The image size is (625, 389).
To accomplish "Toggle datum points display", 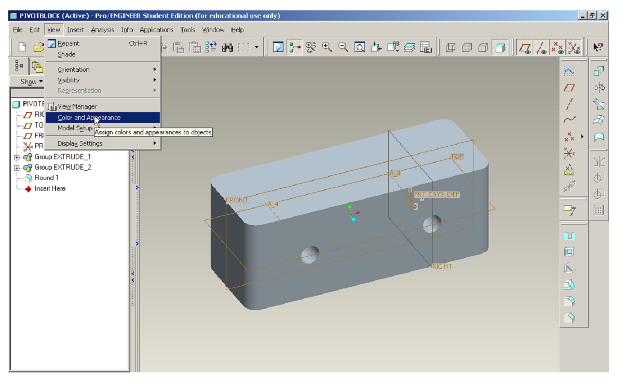I will 558,48.
